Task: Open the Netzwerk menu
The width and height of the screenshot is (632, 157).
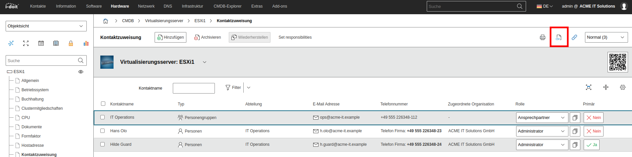Action: (146, 6)
